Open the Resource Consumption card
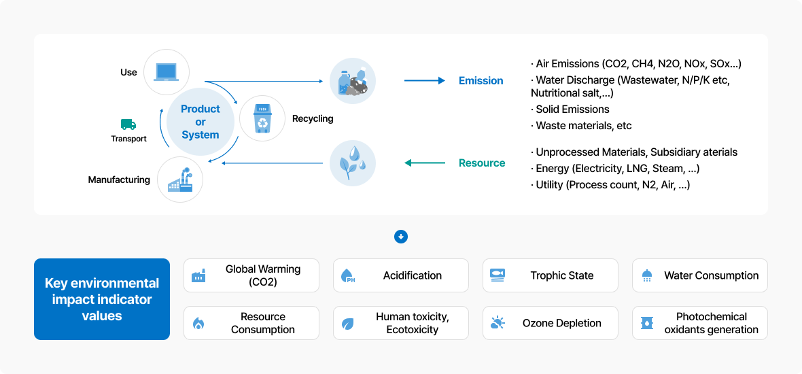This screenshot has height=374, width=802. (x=251, y=323)
